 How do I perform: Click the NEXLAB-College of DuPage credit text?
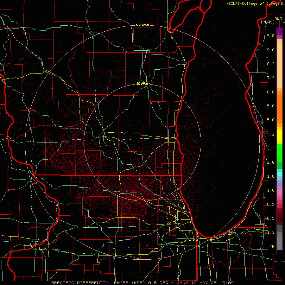point(253,3)
